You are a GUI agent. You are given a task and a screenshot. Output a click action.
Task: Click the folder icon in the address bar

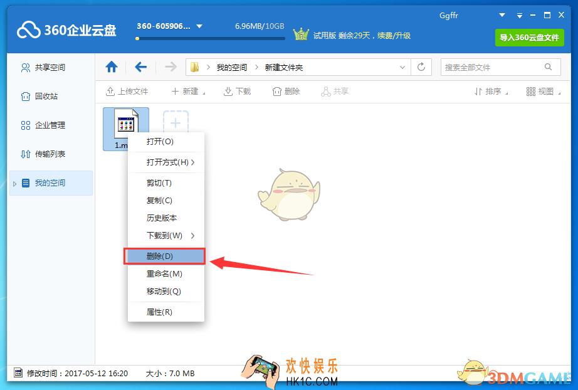click(194, 67)
